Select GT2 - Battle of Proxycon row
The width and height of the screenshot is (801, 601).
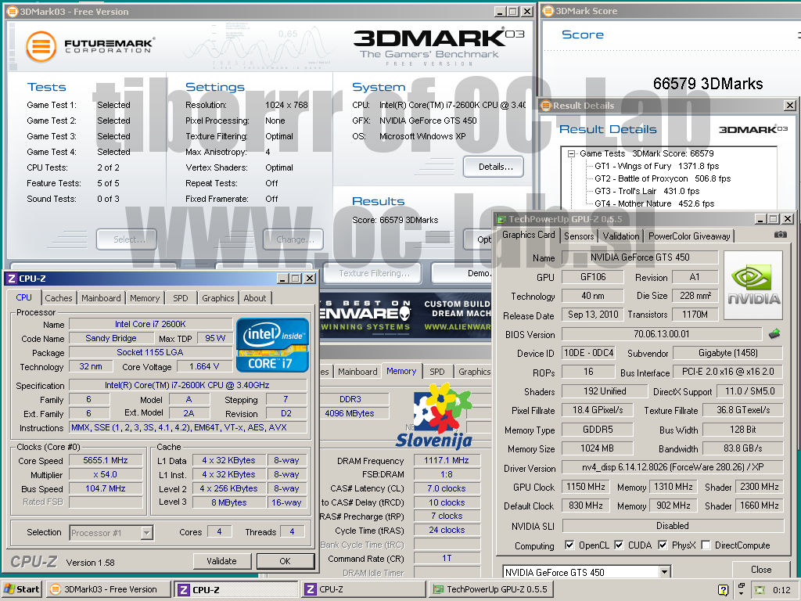[x=663, y=178]
